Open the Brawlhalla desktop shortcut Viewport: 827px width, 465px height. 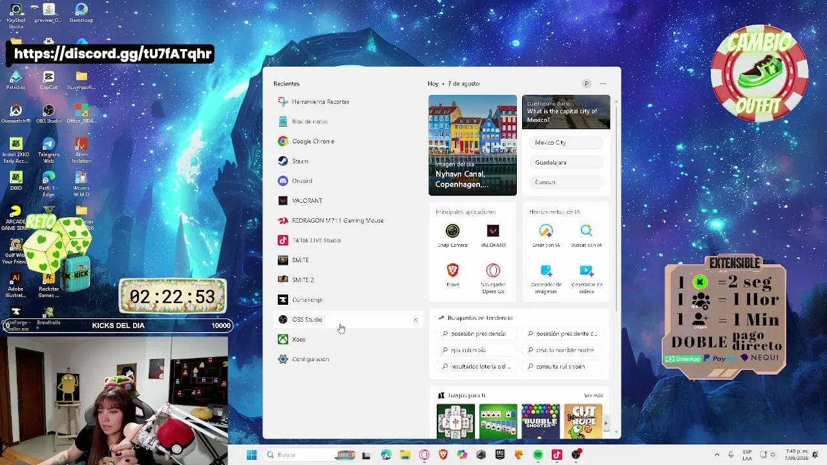[48, 317]
